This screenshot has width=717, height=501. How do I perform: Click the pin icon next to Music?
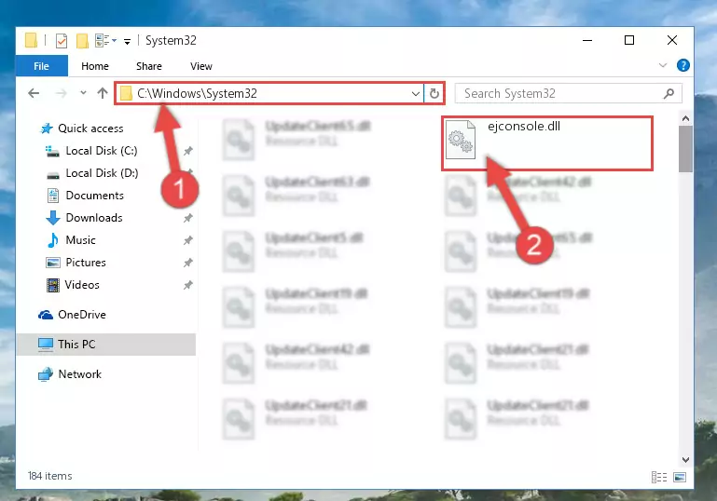[188, 240]
